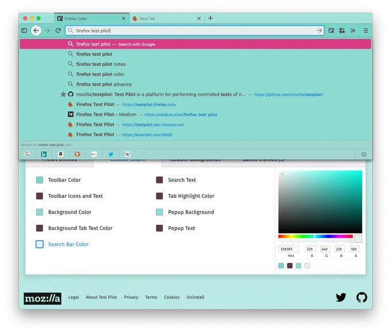
Task: Reload the page with the refresh icon
Action: (x=58, y=30)
